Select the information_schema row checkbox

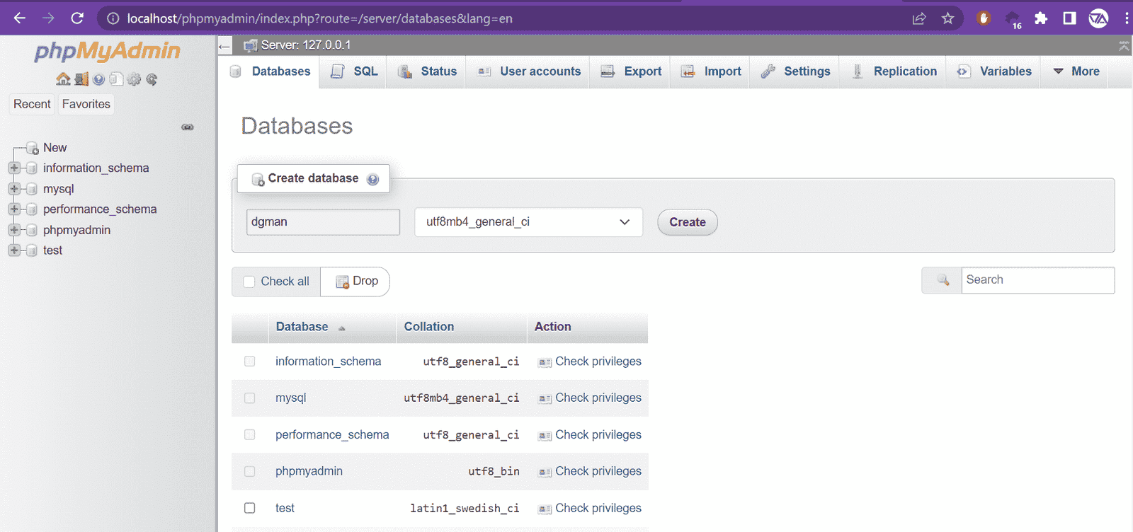coord(250,362)
